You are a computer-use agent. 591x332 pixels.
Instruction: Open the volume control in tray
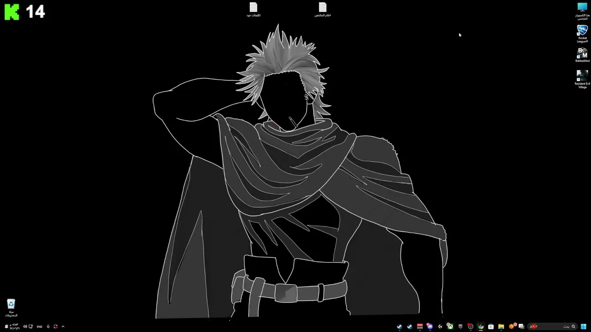tap(25, 326)
